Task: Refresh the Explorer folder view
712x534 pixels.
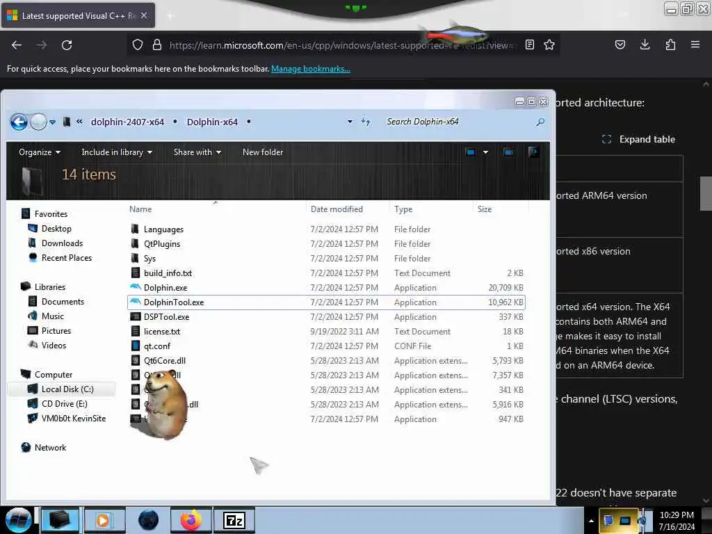Action: (x=366, y=122)
